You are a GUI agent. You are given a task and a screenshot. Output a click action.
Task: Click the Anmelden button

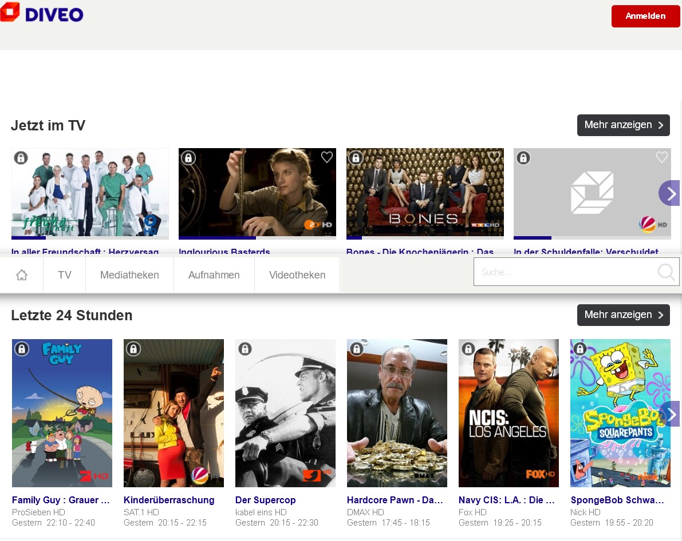645,16
